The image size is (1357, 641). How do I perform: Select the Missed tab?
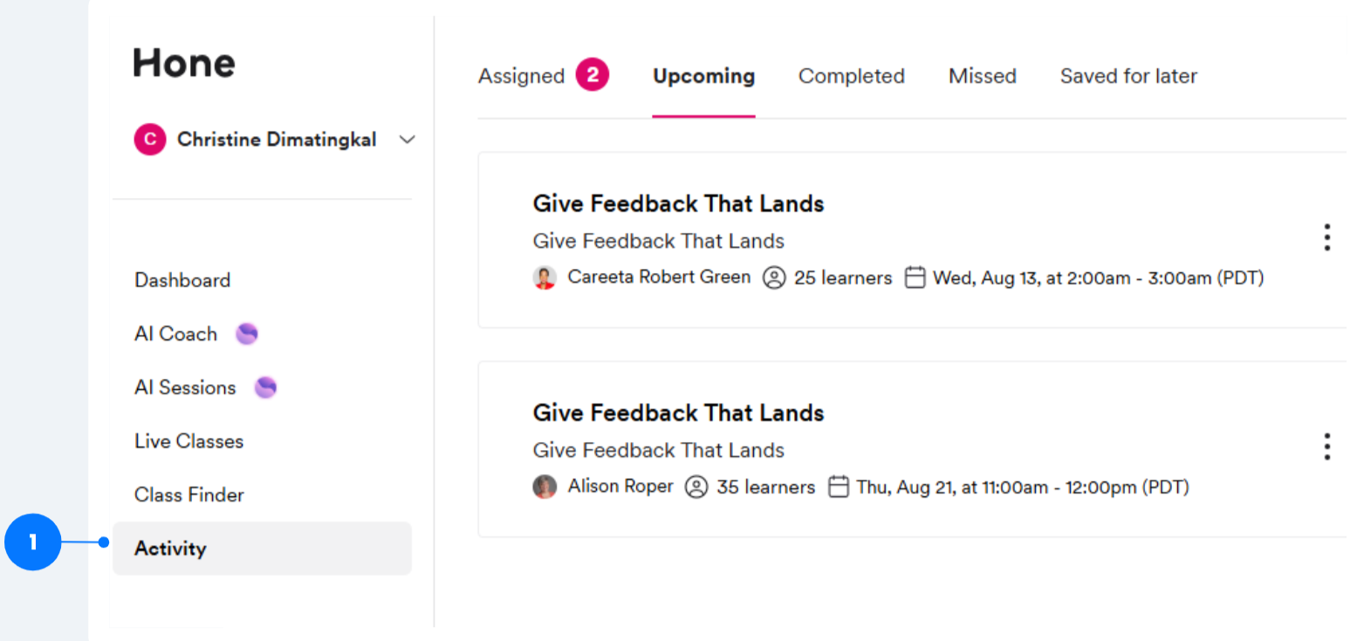click(x=982, y=77)
